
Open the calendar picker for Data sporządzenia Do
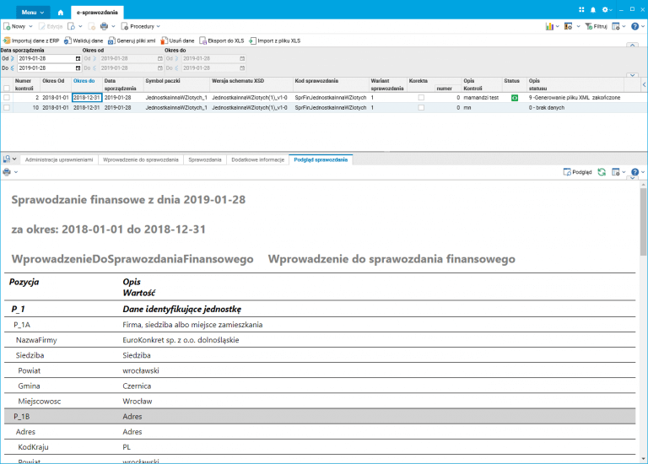78,68
